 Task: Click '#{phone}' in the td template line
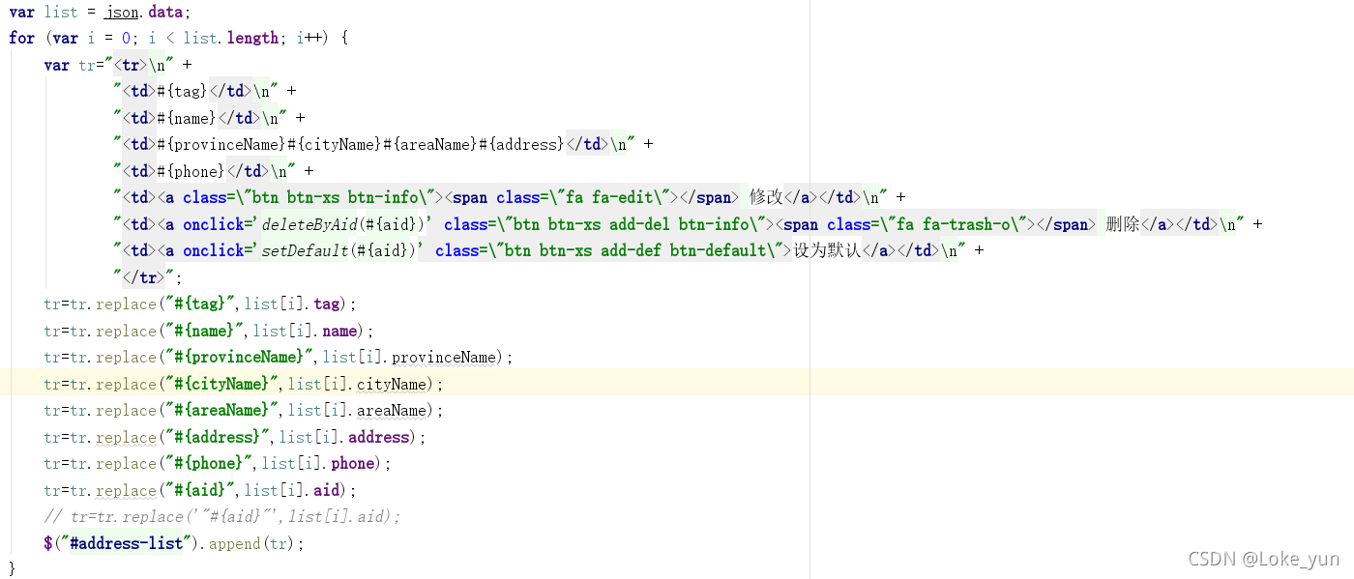[191, 171]
